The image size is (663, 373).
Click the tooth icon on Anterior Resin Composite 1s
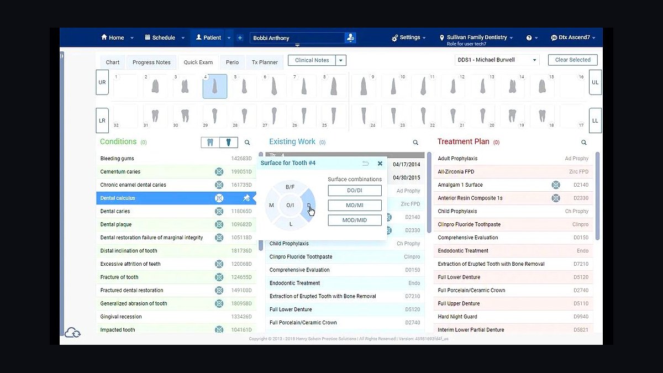(556, 198)
